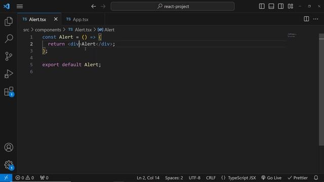This screenshot has width=324, height=182.
Task: Open the Extensions view icon
Action: (x=9, y=92)
